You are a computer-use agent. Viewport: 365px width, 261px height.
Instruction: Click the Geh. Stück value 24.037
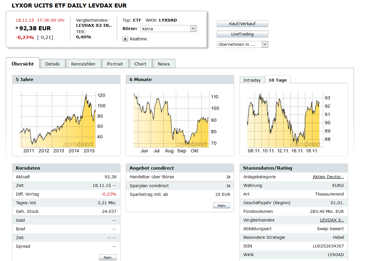109,211
